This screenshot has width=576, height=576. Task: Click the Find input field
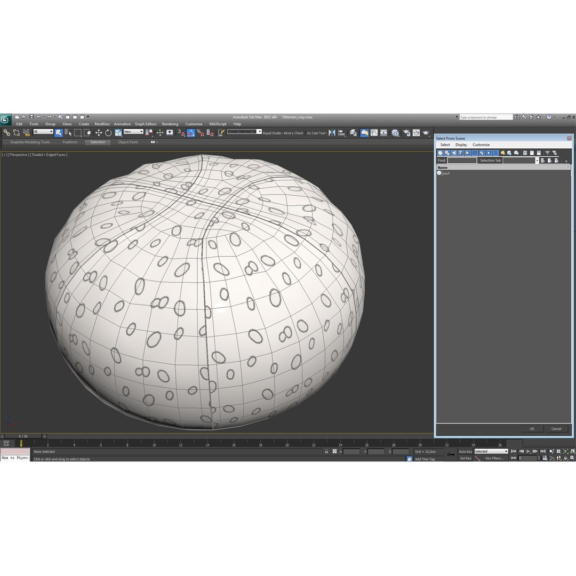[x=462, y=161]
